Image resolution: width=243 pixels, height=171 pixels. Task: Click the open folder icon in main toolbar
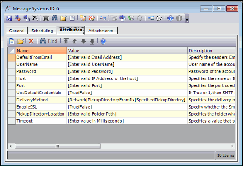pos(63,18)
